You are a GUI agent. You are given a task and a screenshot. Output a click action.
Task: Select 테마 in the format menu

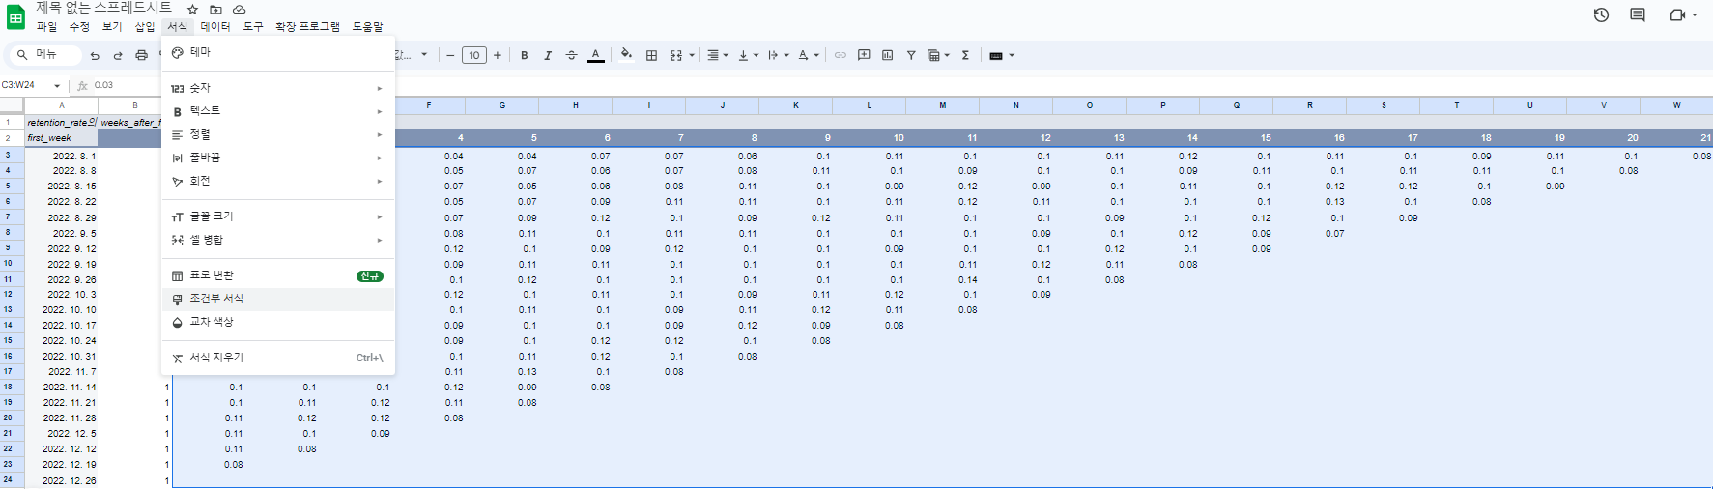[278, 52]
